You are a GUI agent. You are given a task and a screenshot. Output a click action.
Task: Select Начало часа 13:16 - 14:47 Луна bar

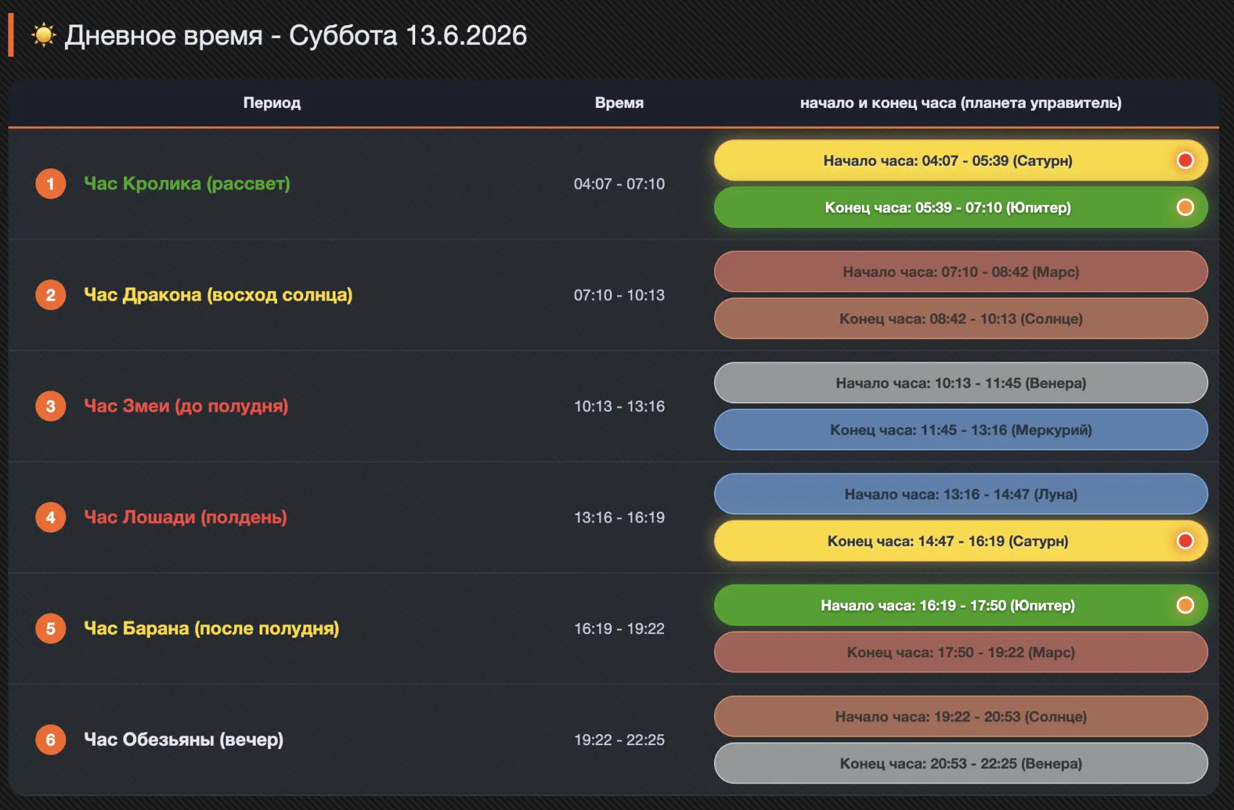pos(961,494)
